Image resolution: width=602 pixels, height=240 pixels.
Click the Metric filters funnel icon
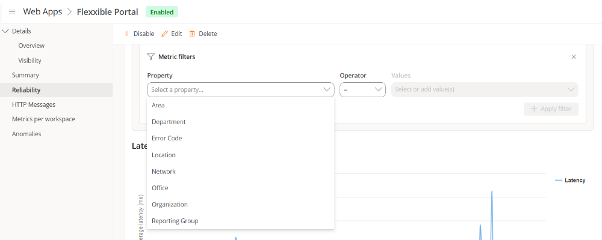click(x=150, y=56)
